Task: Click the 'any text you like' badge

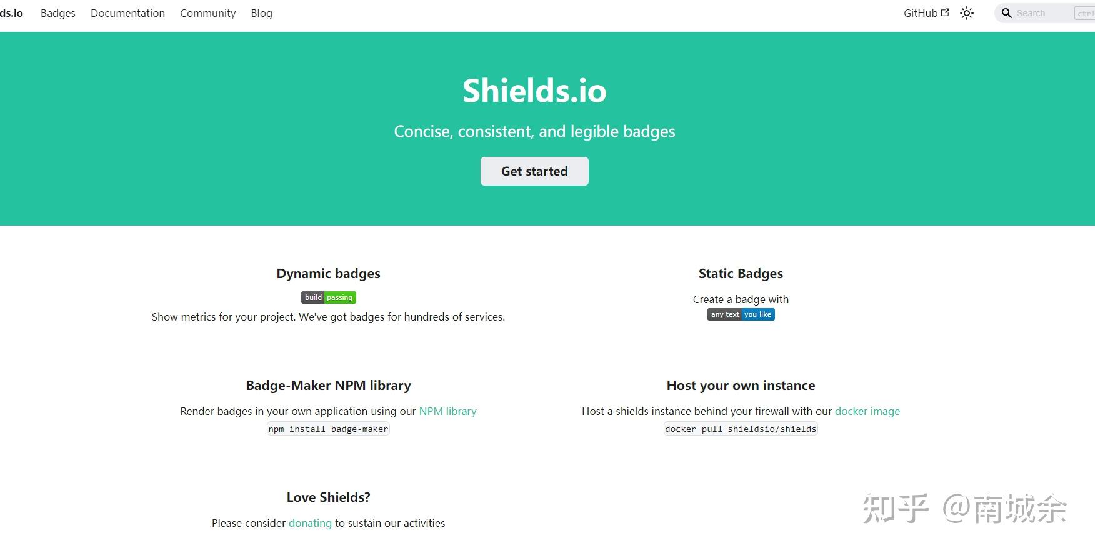Action: click(741, 314)
